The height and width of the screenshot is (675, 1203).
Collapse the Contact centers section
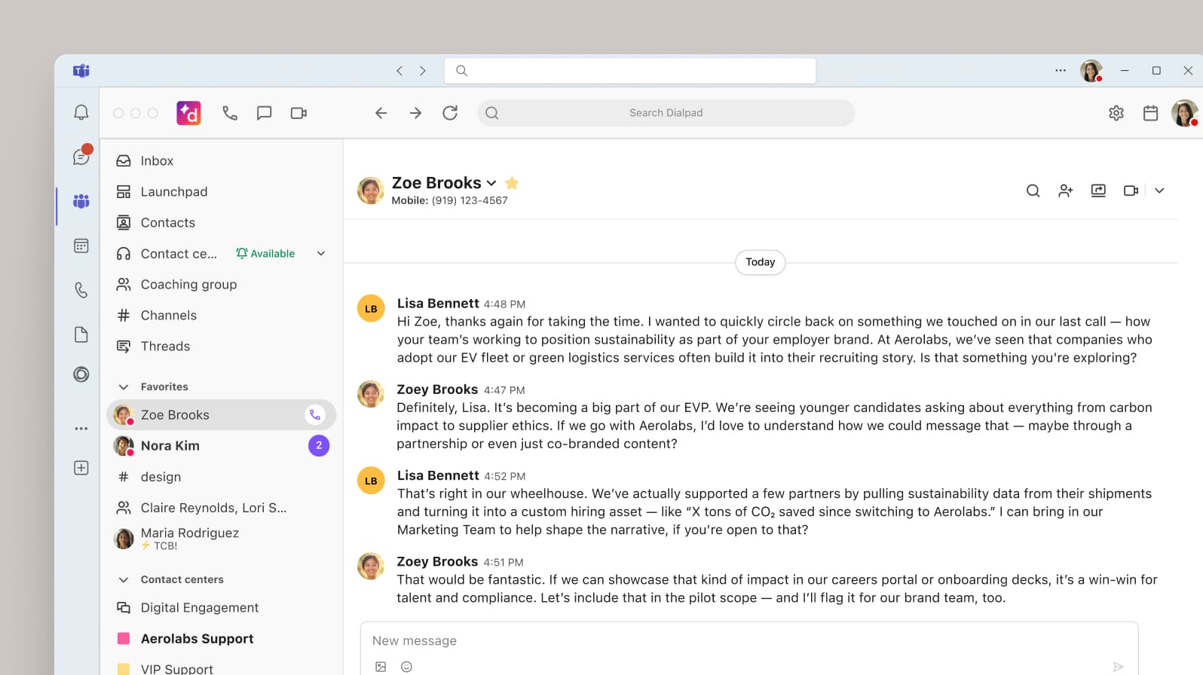[124, 579]
